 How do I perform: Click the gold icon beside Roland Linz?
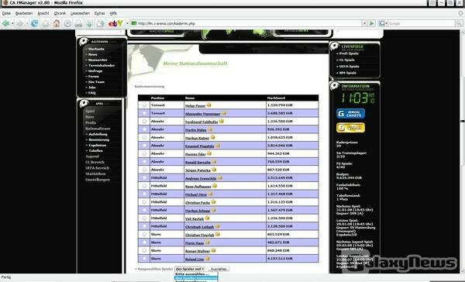point(207,259)
